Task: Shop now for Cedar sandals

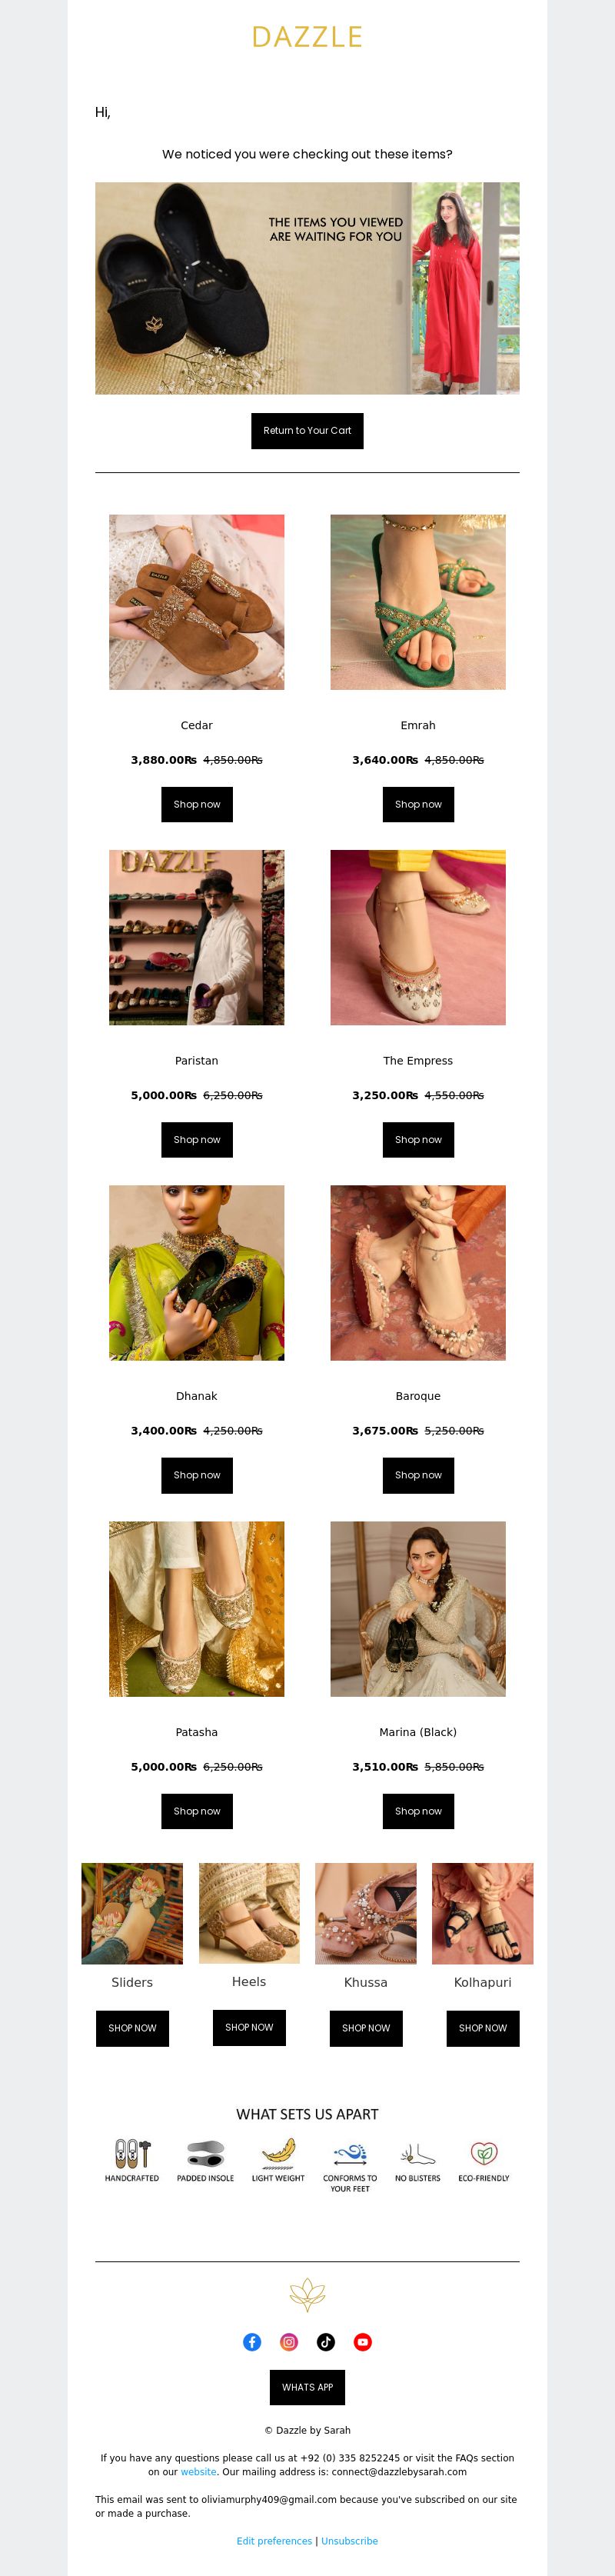Action: tap(197, 804)
